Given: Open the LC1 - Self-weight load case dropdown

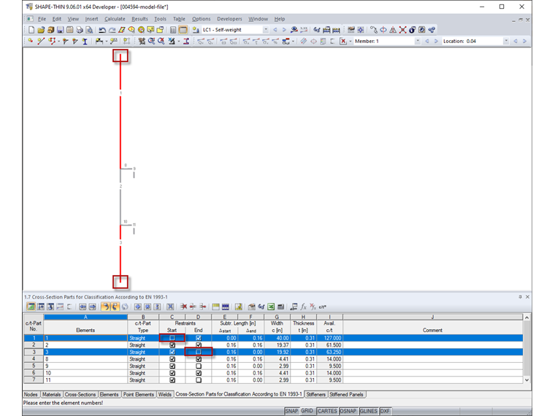Looking at the screenshot, I should point(266,30).
